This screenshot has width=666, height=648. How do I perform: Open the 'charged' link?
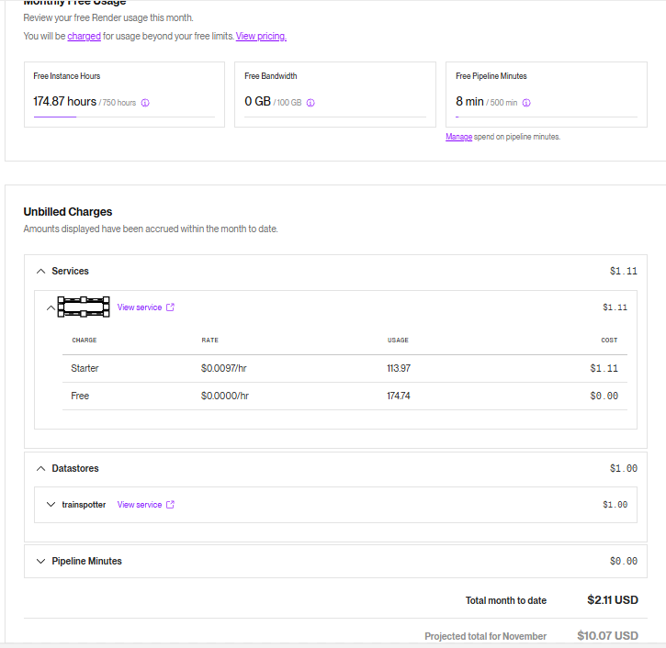tap(84, 37)
